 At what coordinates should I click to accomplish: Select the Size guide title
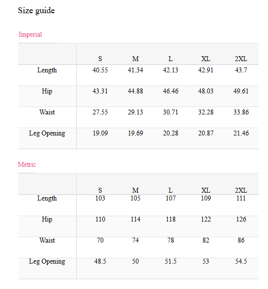36,10
